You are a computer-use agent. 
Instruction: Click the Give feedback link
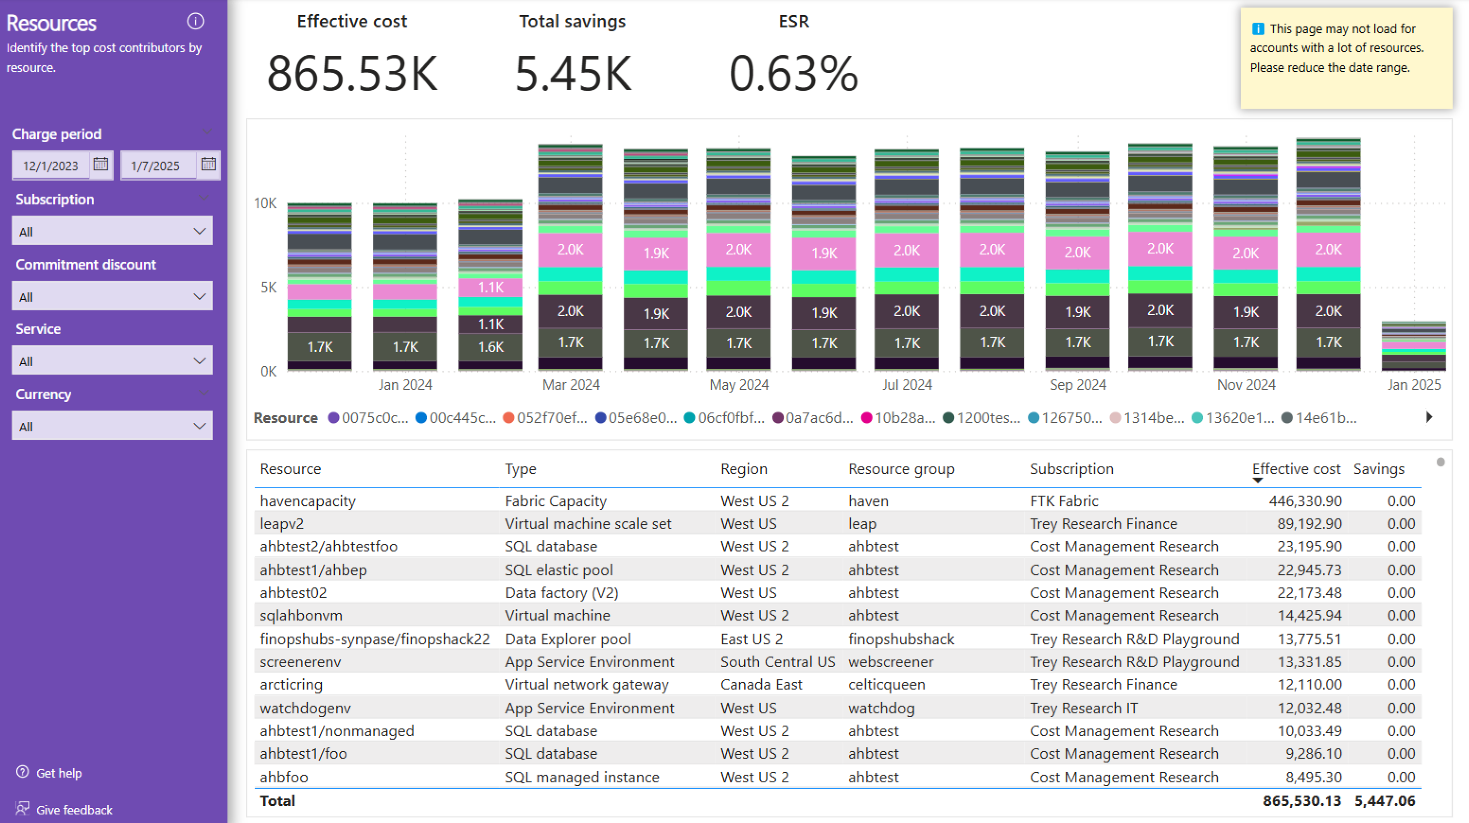[74, 809]
